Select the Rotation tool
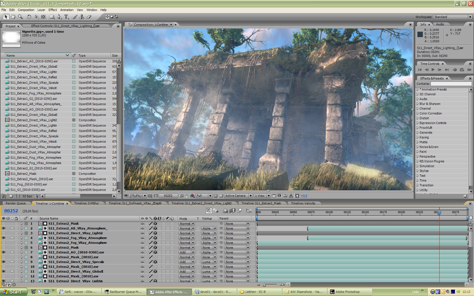The height and width of the screenshot is (296, 474). click(x=29, y=17)
